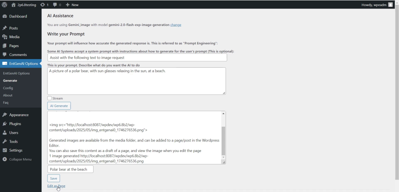Click the change model link
This screenshot has height=192, width=399.
(176, 24)
